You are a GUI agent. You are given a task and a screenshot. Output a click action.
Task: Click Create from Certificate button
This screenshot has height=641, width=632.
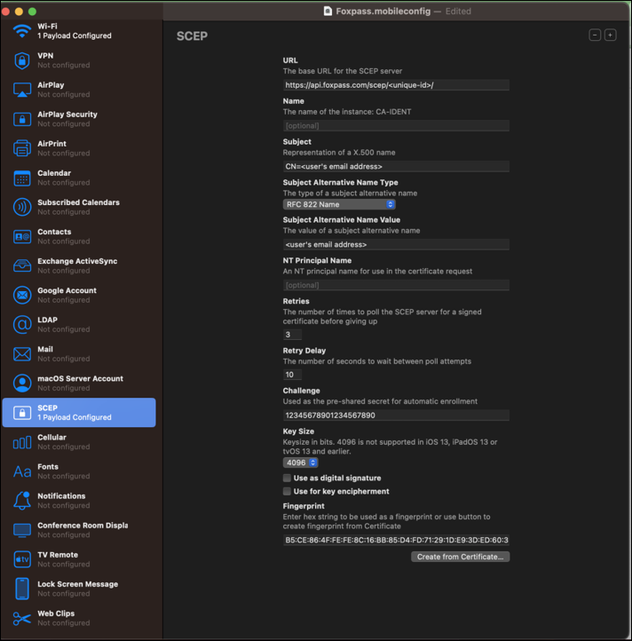click(460, 557)
